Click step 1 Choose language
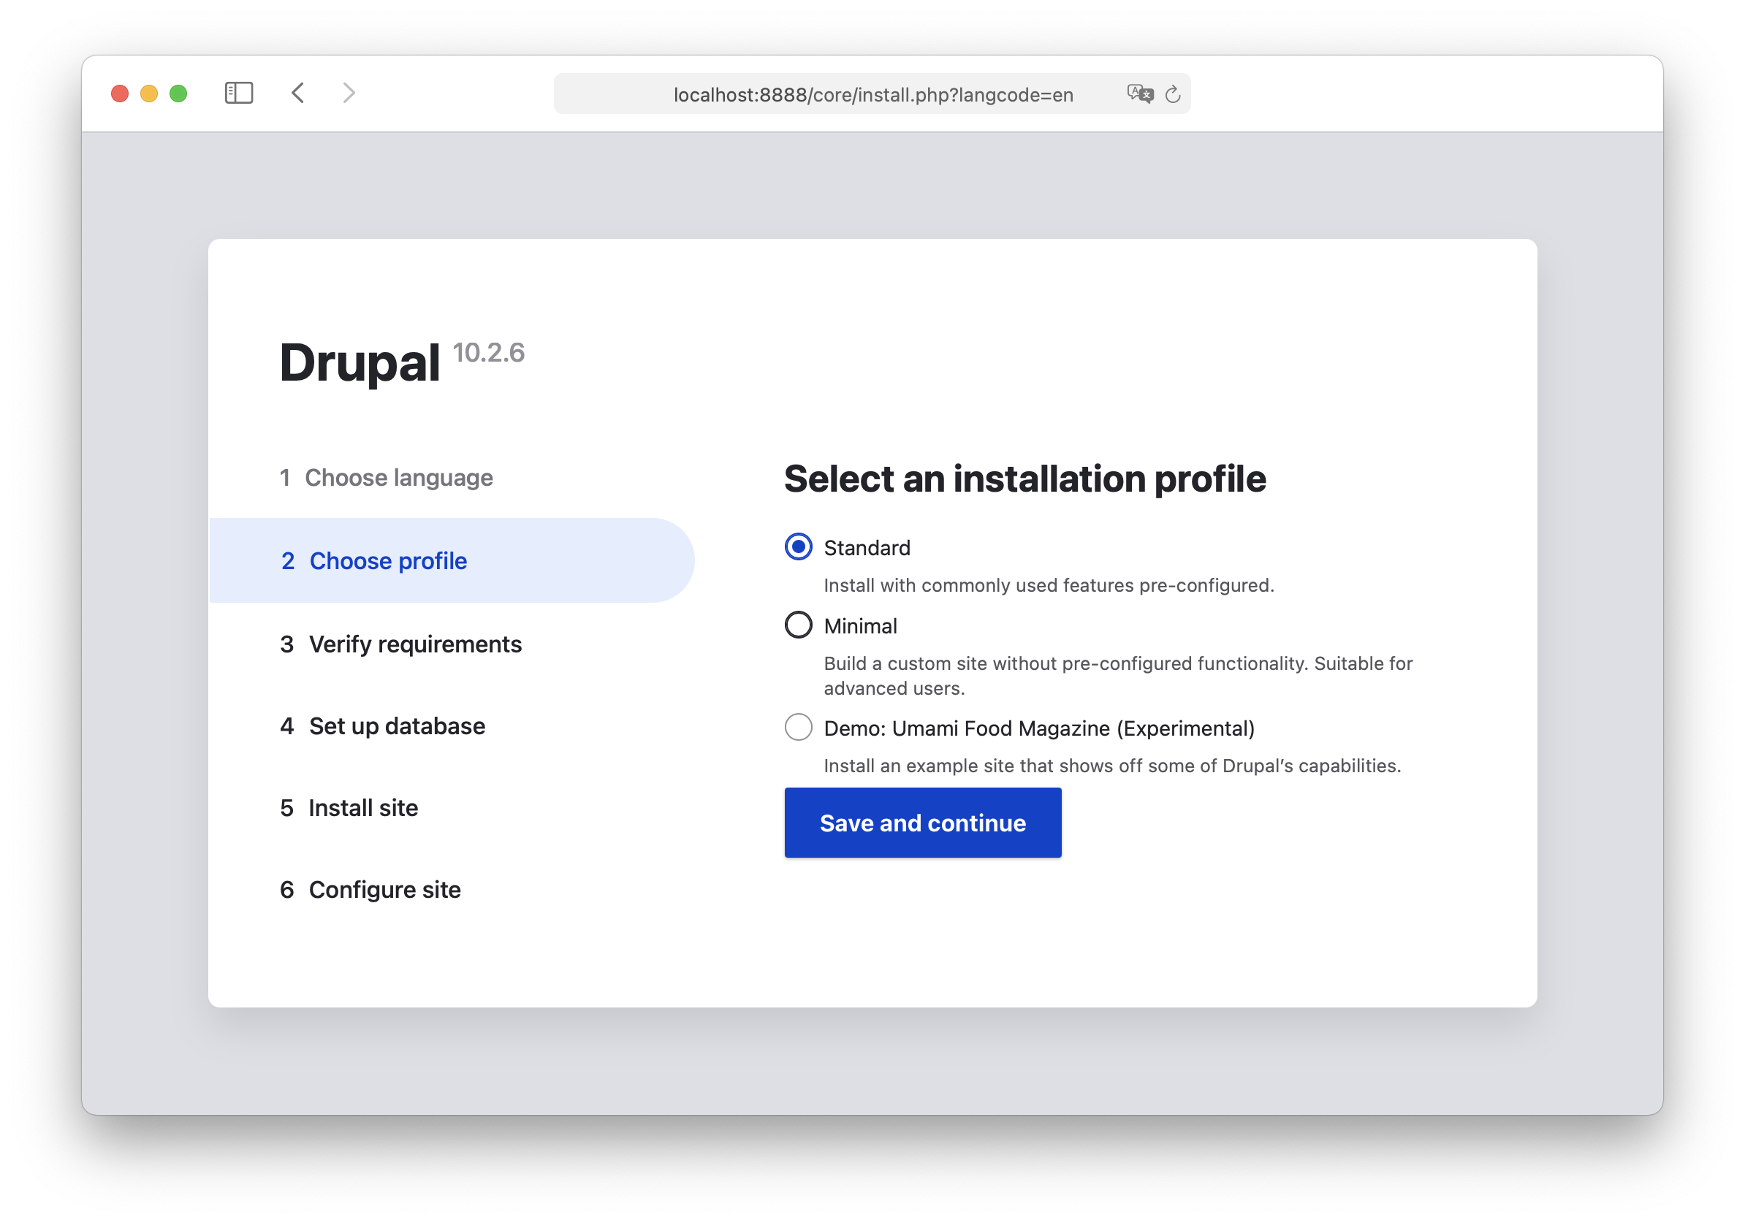Viewport: 1745px width, 1223px height. pos(386,477)
